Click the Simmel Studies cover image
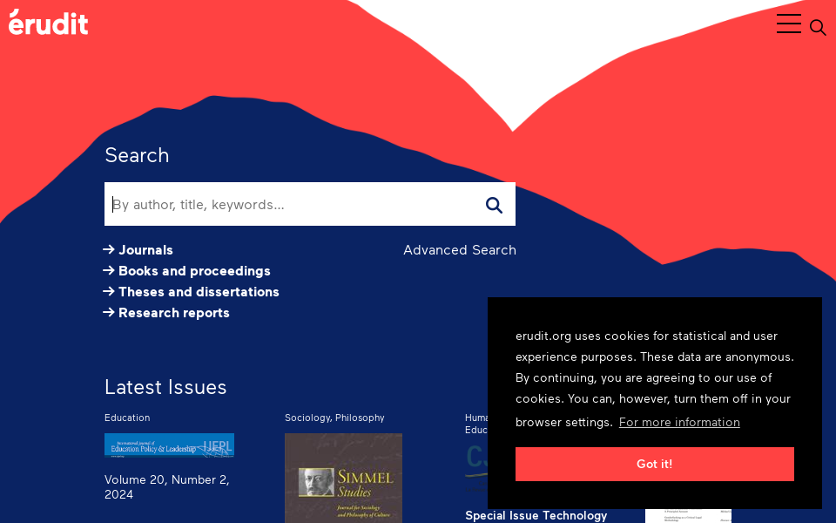 [x=343, y=478]
